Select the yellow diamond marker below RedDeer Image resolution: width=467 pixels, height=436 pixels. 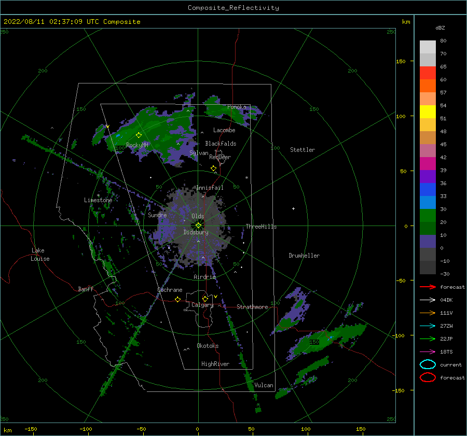click(214, 168)
